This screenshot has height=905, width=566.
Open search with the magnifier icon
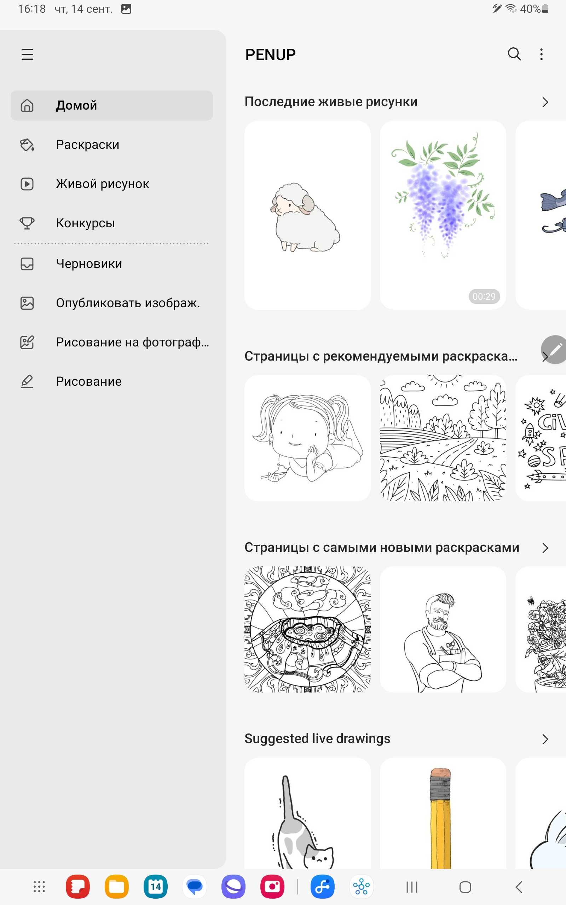click(x=514, y=54)
